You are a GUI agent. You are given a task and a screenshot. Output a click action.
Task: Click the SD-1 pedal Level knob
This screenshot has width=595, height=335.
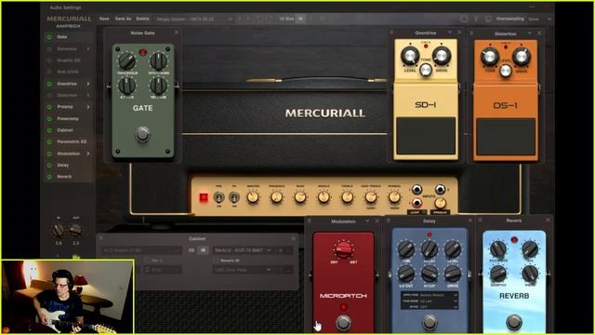(410, 56)
